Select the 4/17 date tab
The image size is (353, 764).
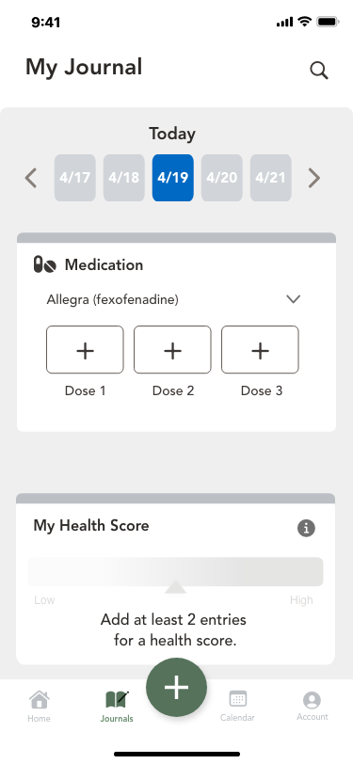(75, 178)
